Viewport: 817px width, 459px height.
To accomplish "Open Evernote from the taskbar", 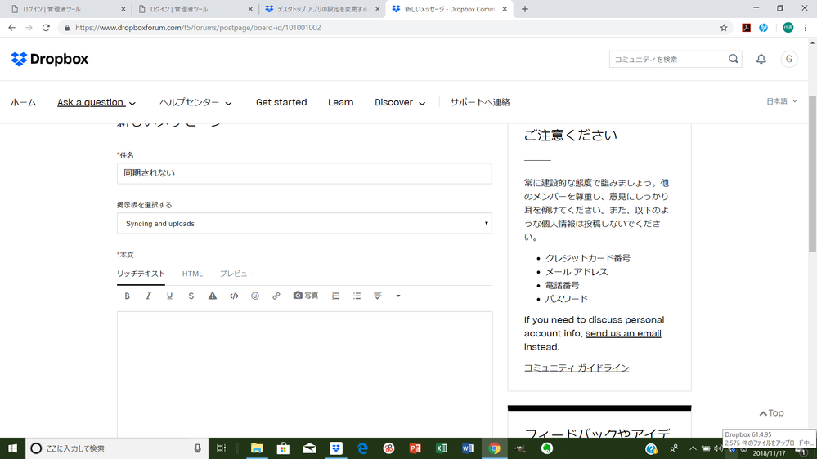I will tap(546, 448).
